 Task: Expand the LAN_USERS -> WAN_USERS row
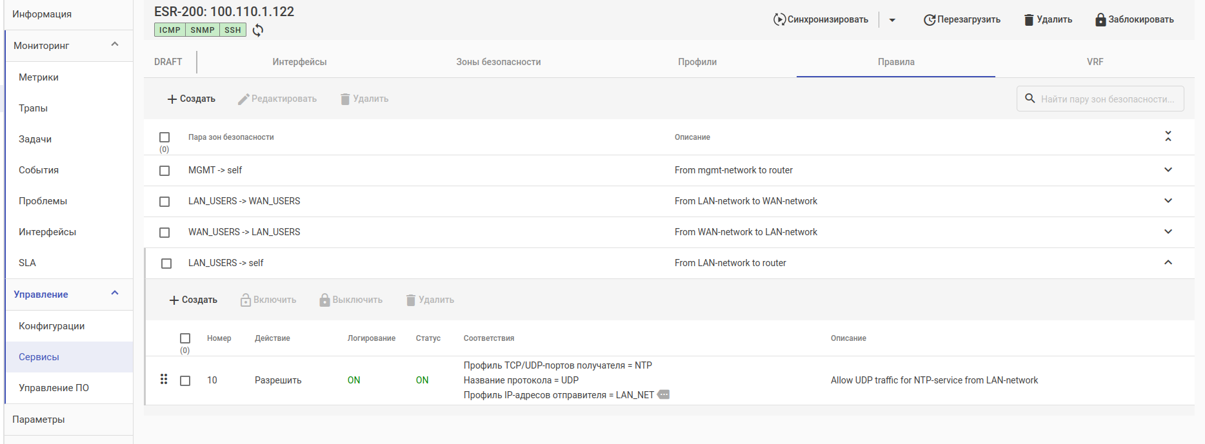click(1168, 201)
